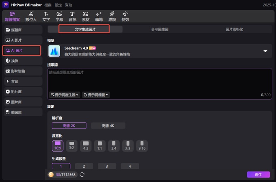Click the purple 產生 generate button

click(x=258, y=174)
